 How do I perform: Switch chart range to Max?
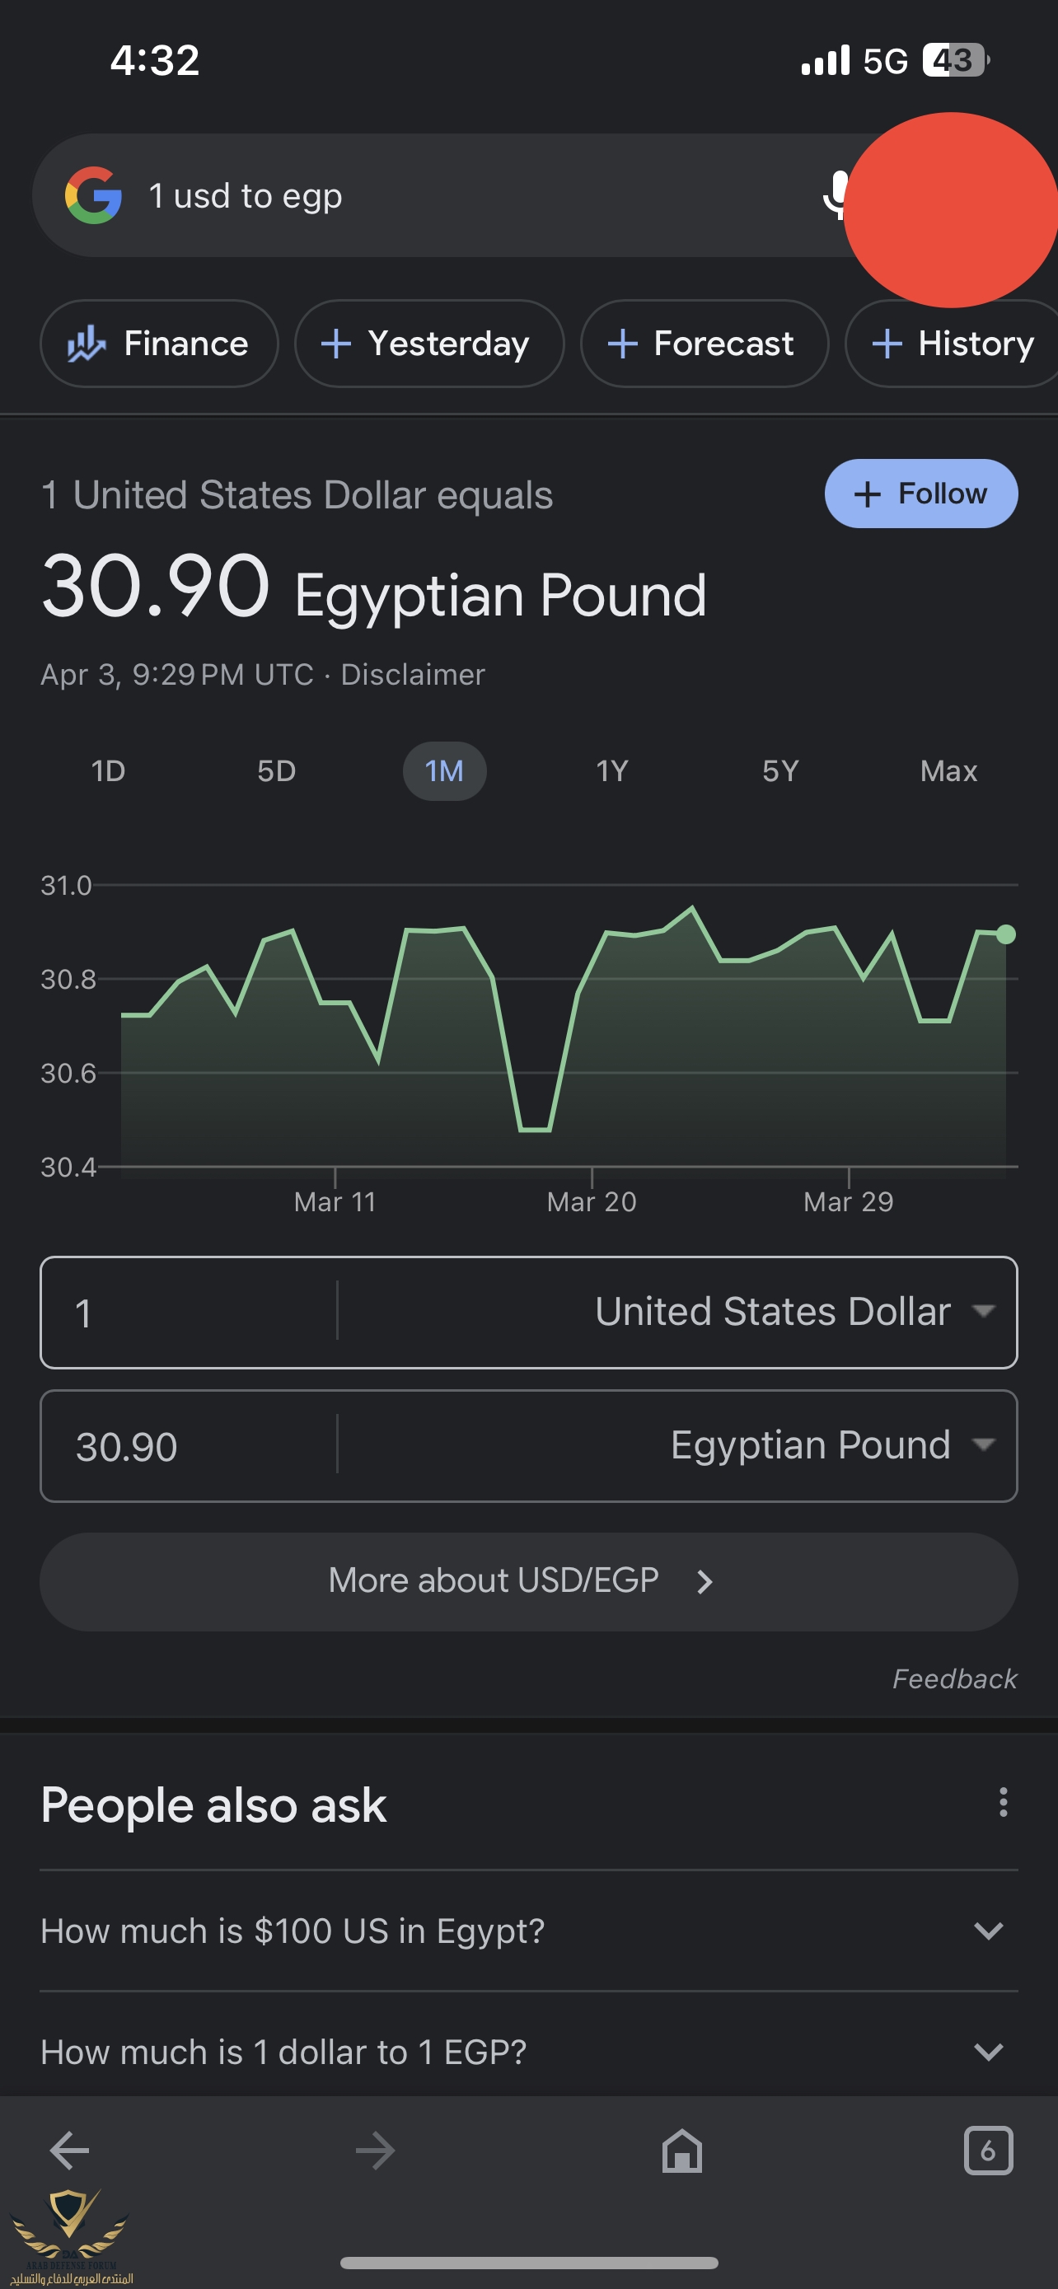pos(948,770)
